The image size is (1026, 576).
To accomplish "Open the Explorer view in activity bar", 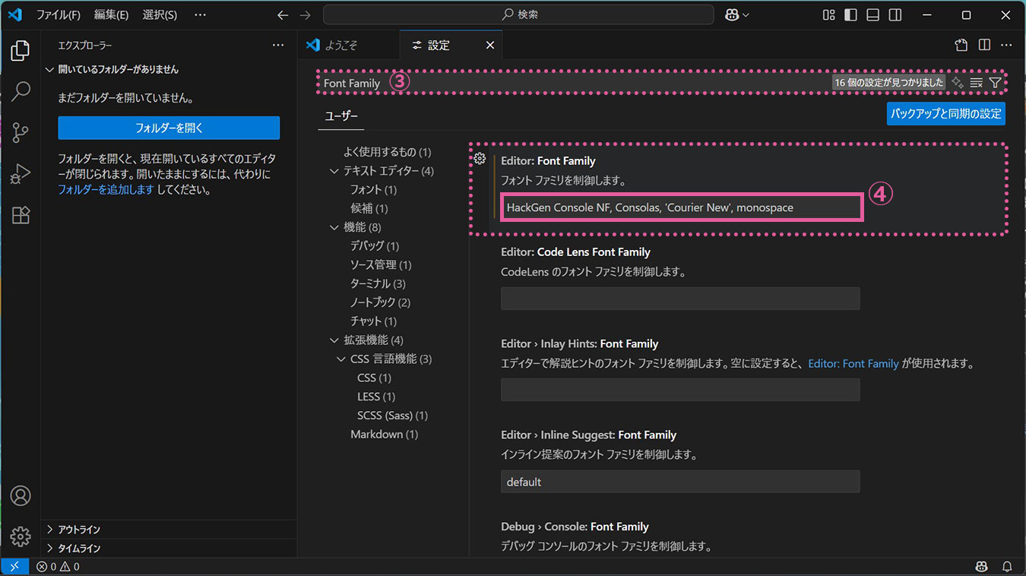I will (21, 51).
